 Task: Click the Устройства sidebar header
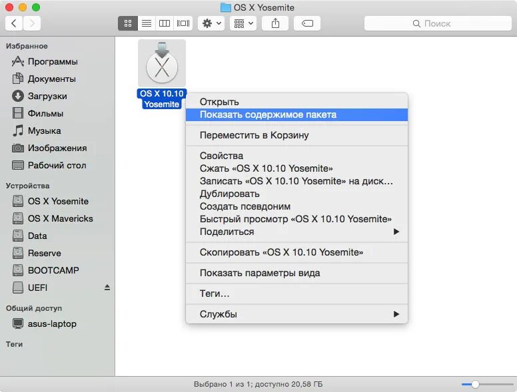coord(28,186)
